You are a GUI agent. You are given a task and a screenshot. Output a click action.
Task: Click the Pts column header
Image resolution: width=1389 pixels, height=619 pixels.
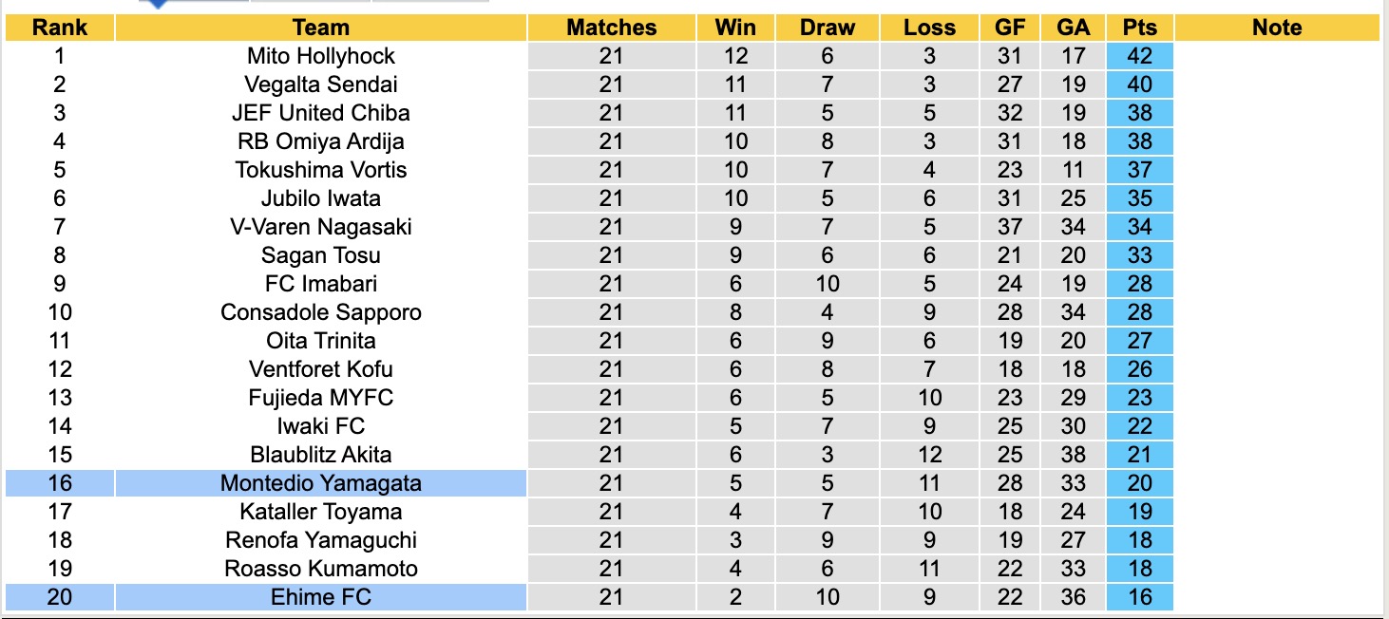point(1139,28)
